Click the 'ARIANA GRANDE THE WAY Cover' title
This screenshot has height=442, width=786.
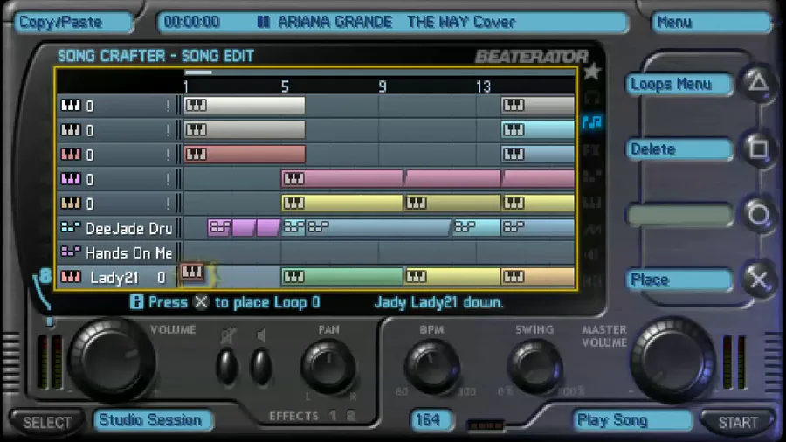(x=396, y=22)
